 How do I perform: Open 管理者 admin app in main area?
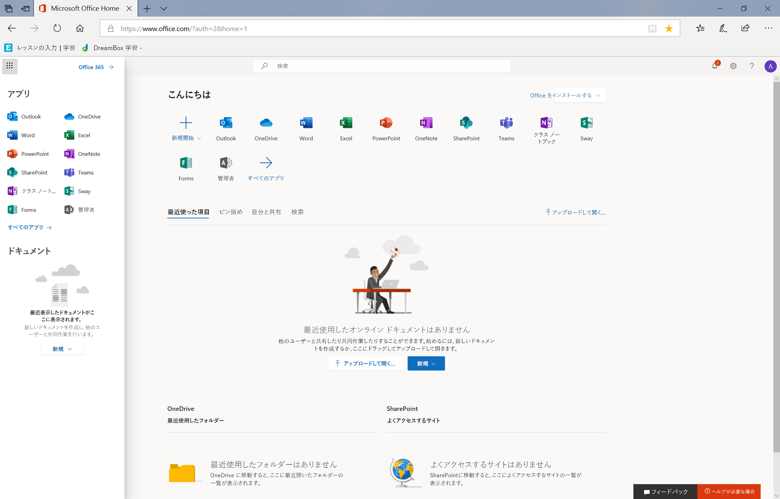coord(226,169)
